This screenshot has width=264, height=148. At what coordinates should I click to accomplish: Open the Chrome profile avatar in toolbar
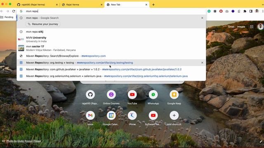(257, 11)
